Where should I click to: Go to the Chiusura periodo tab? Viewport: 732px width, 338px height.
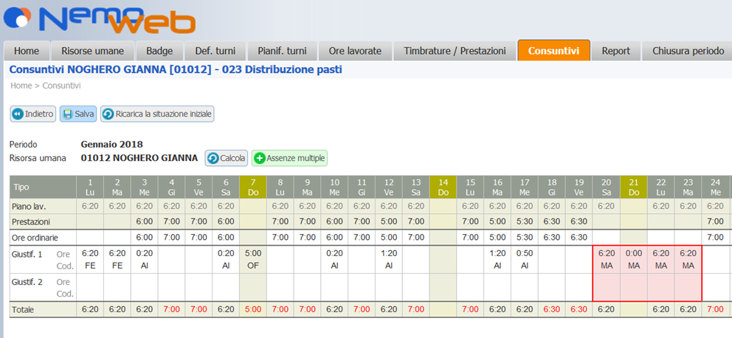coord(687,51)
